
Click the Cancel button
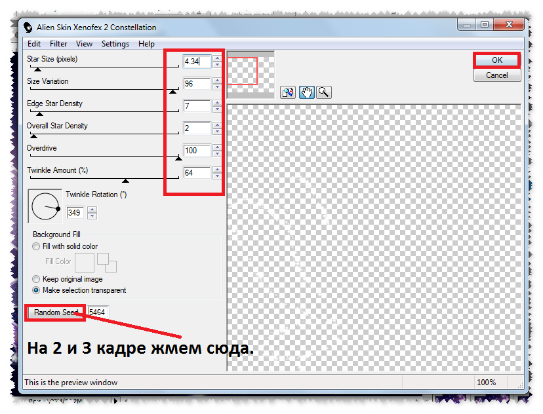(497, 75)
